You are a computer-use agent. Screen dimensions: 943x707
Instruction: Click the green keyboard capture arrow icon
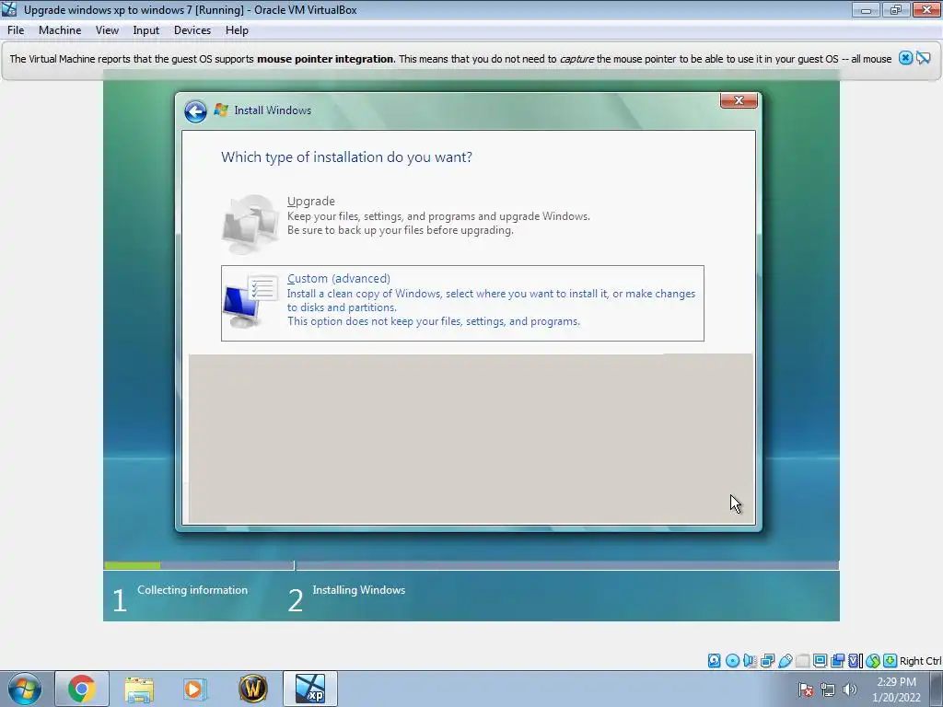(x=891, y=661)
